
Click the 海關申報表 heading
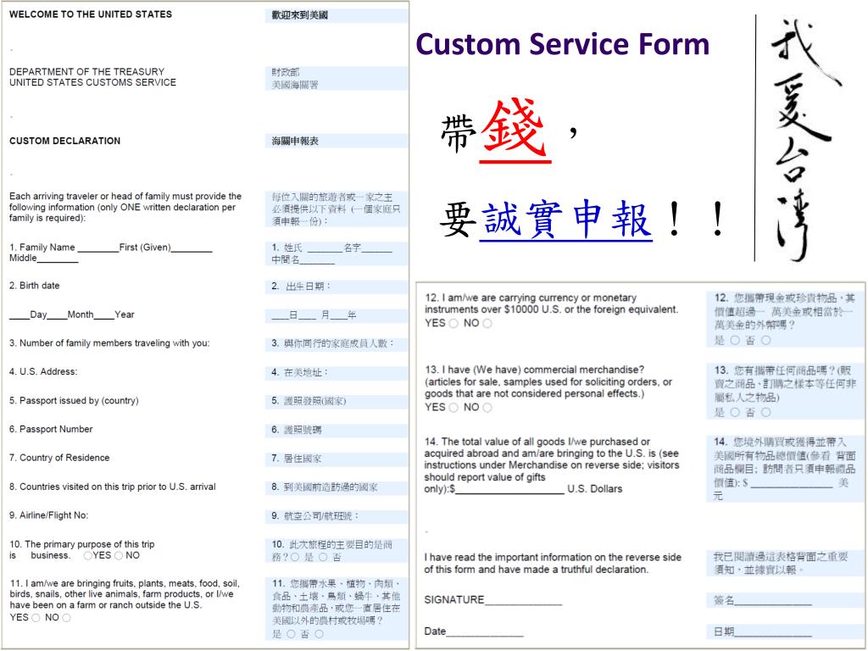[295, 142]
